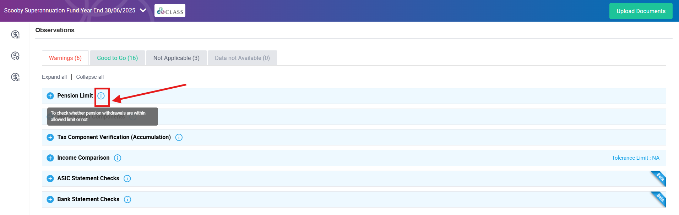The image size is (679, 215).
Task: Switch to the Warnings (6) tab
Action: coord(65,58)
